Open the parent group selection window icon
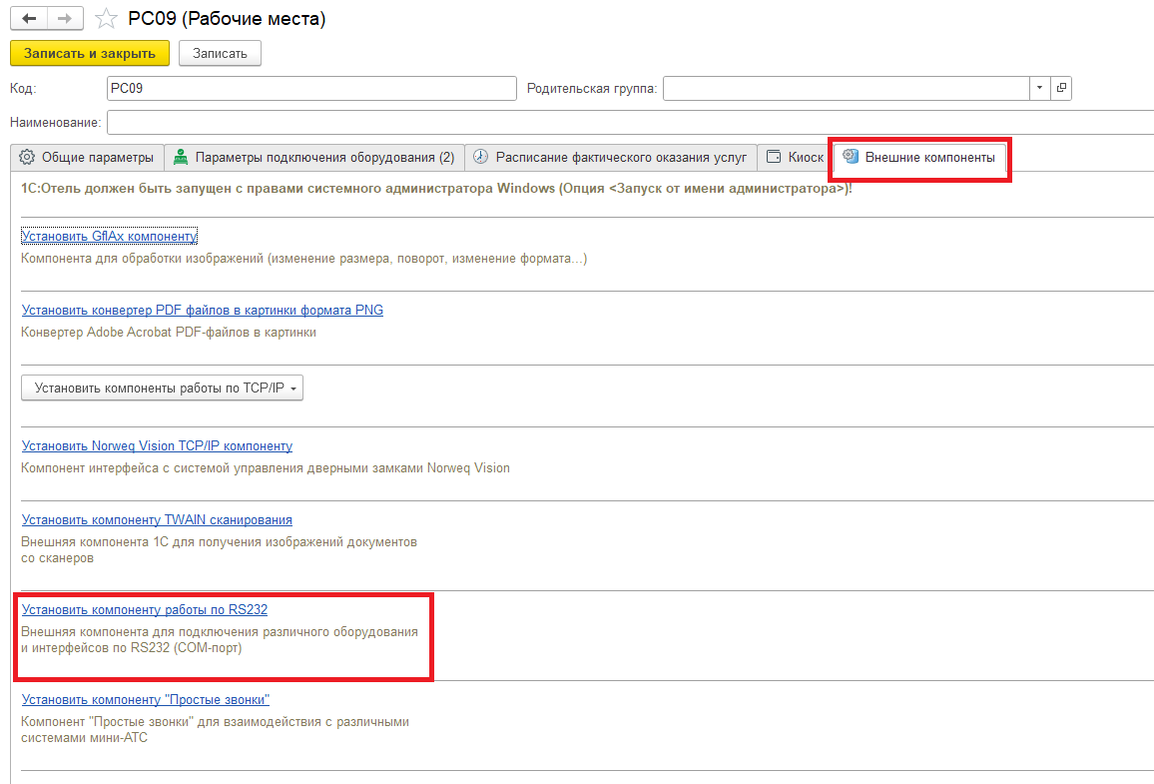 tap(1060, 88)
